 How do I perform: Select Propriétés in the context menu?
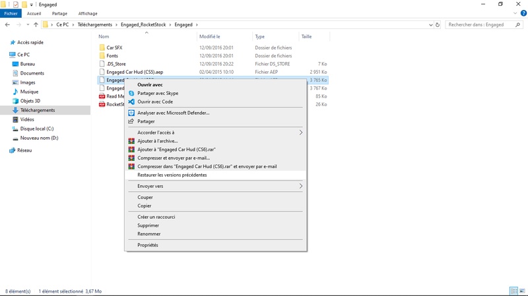[x=147, y=245]
